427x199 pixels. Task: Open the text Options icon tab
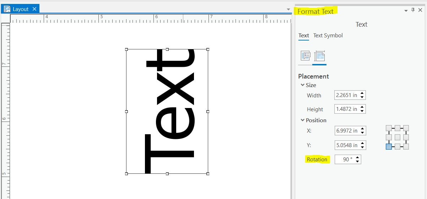click(306, 56)
